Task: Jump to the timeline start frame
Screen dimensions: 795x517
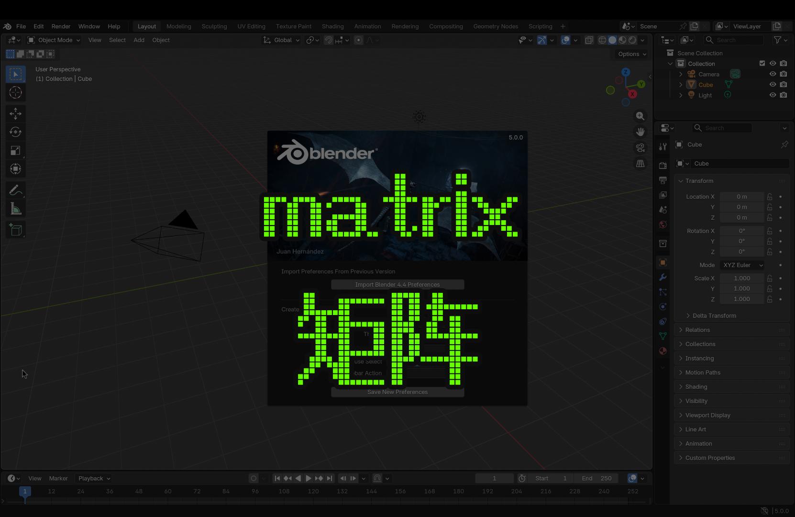Action: 277,478
